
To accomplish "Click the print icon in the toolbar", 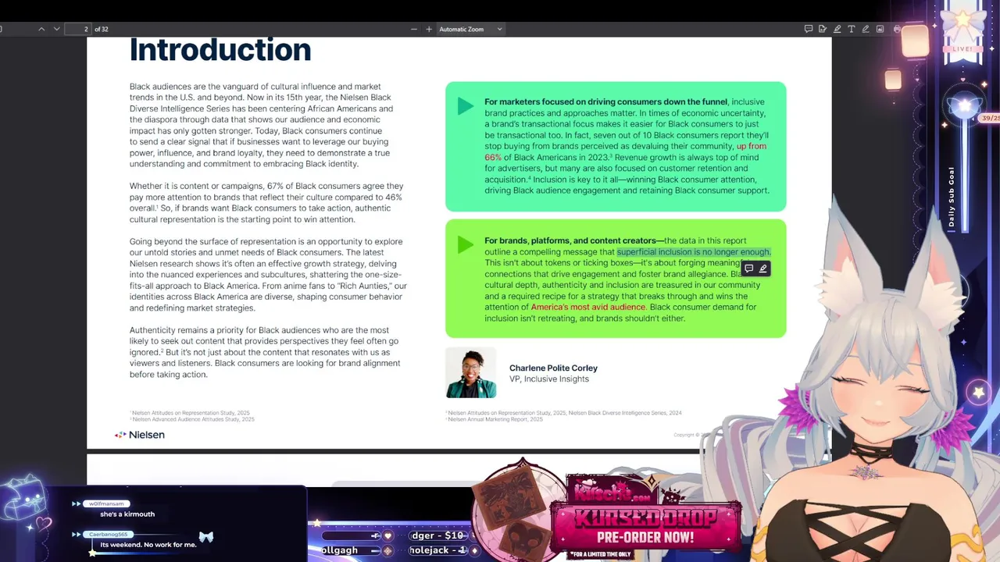I will (x=897, y=29).
